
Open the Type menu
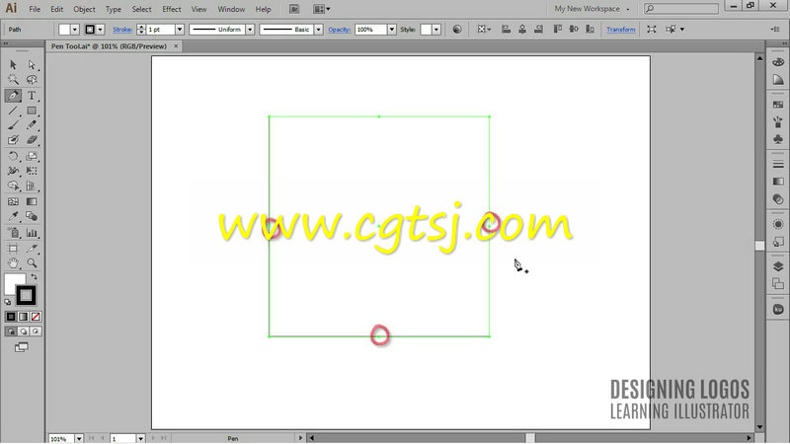(x=114, y=9)
